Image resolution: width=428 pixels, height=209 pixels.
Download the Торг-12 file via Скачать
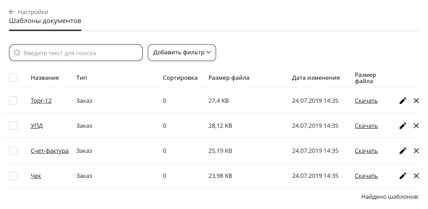[x=366, y=101]
